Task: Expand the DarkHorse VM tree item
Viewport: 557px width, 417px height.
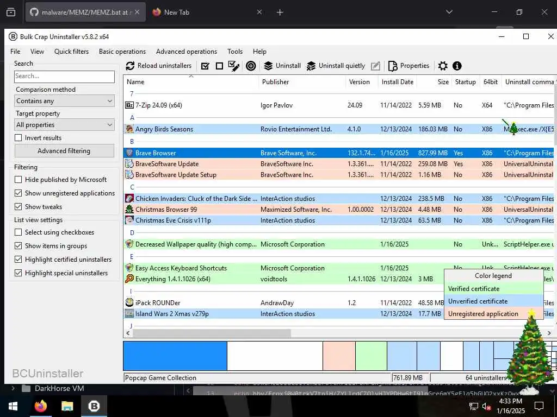Action: click(x=13, y=388)
